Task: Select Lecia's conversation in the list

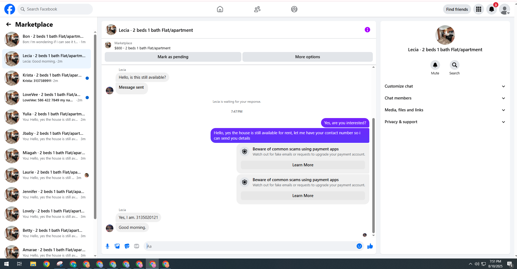Action: coord(46,58)
